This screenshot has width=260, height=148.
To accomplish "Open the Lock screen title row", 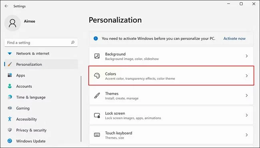I will (x=171, y=115).
